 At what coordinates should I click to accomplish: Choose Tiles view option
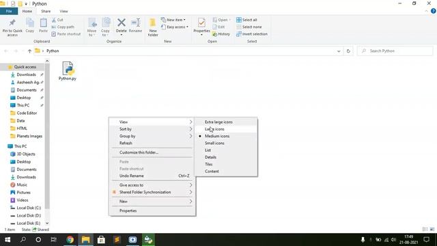[x=226, y=164]
